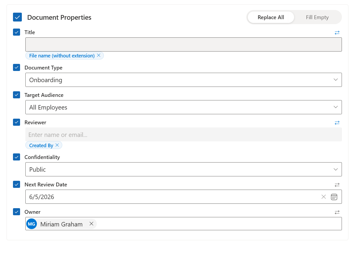
Task: Uncheck the Target Audience checkbox
Action: point(17,95)
